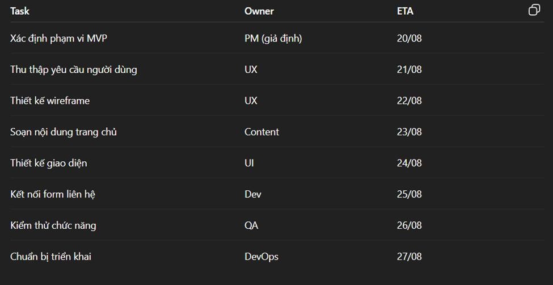The width and height of the screenshot is (553, 285).
Task: Click the 20/08 ETA cell
Action: (x=410, y=39)
